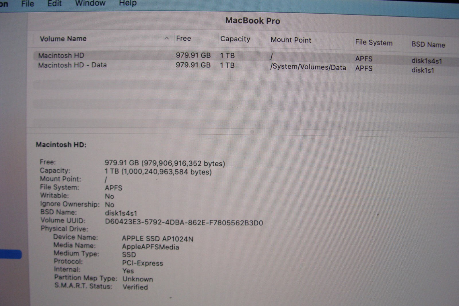Screen dimensions: 459x306
Task: Click the split pane divider handle
Action: click(x=252, y=132)
